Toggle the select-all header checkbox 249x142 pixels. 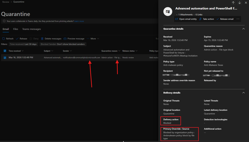click(5, 51)
